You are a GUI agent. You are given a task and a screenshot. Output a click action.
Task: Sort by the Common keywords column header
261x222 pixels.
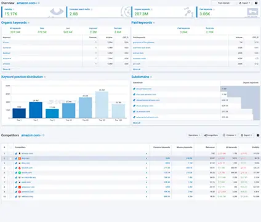tap(162, 148)
